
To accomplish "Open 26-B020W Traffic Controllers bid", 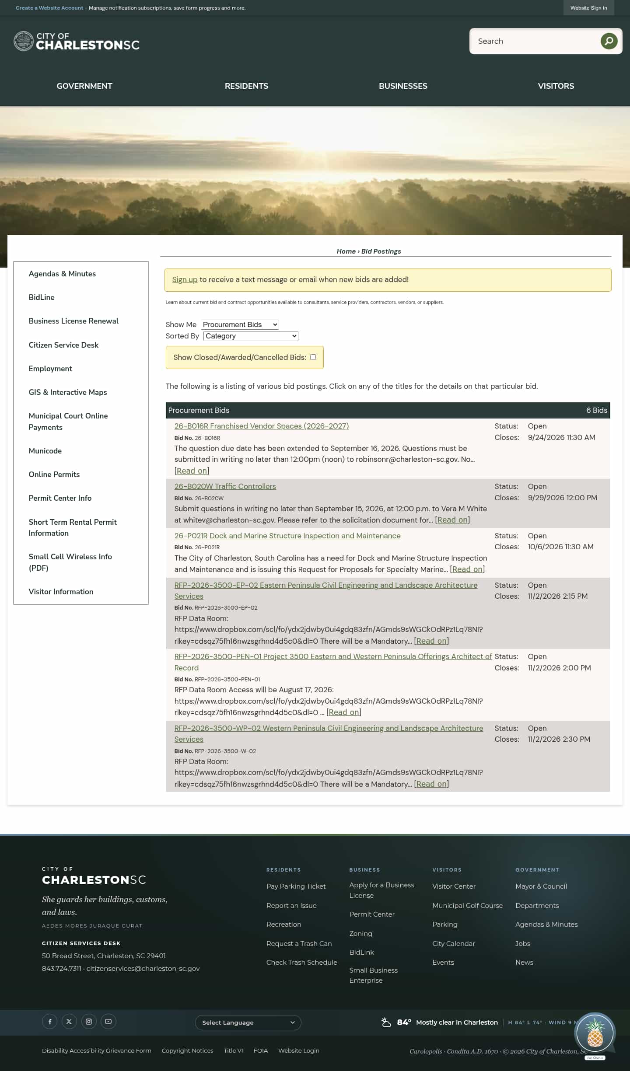I will pyautogui.click(x=225, y=486).
